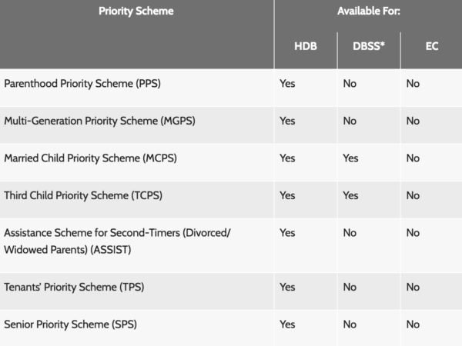Click the DBSS Yes cell for TCPS
462x346 pixels.
[x=350, y=195]
